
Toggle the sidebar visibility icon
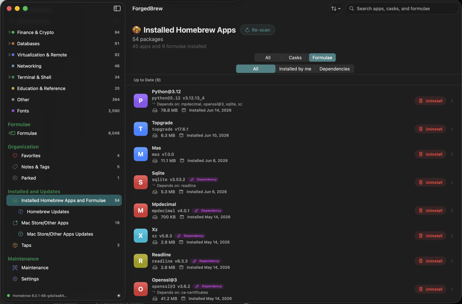coord(117,8)
